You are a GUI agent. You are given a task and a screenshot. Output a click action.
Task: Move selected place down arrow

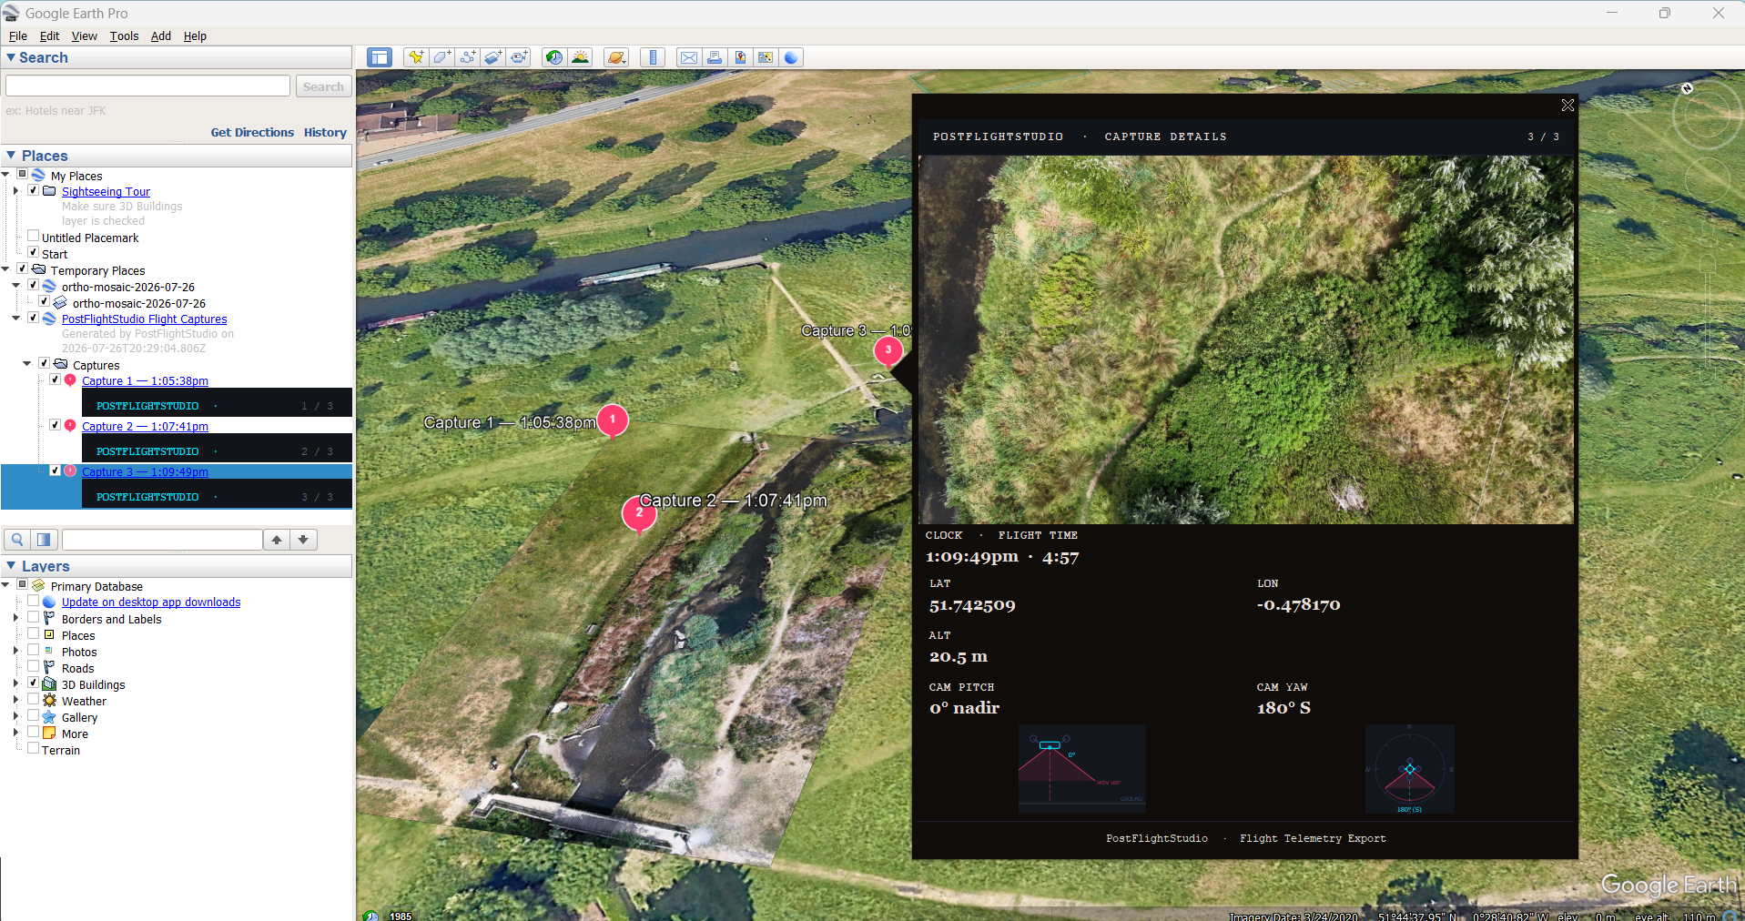tap(303, 540)
